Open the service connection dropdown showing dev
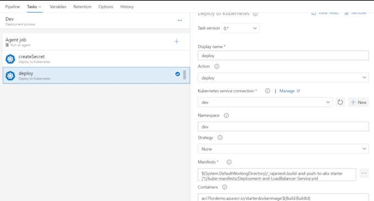The width and height of the screenshot is (374, 201). 265,102
